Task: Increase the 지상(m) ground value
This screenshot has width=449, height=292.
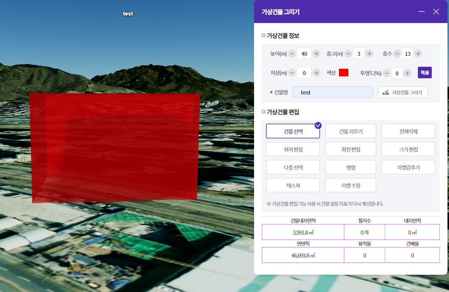Action: (317, 73)
